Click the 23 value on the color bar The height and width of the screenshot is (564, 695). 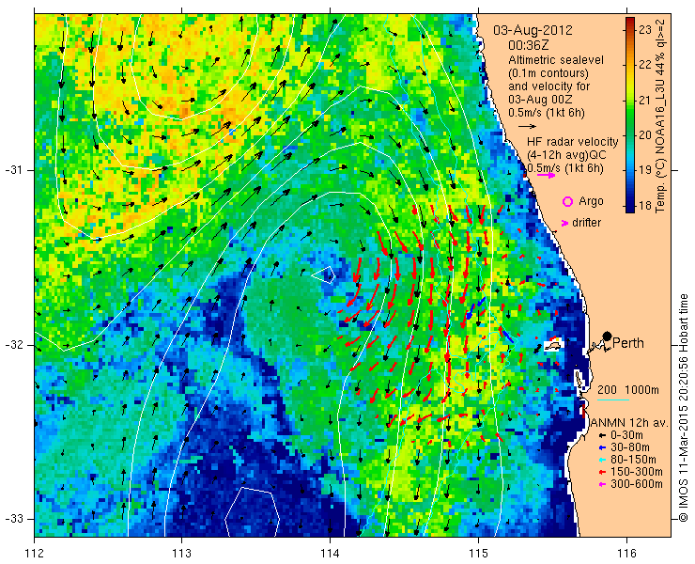point(646,30)
